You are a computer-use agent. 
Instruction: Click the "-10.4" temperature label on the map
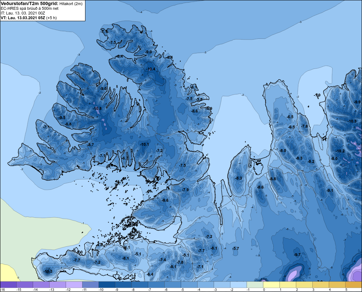(x=151, y=69)
